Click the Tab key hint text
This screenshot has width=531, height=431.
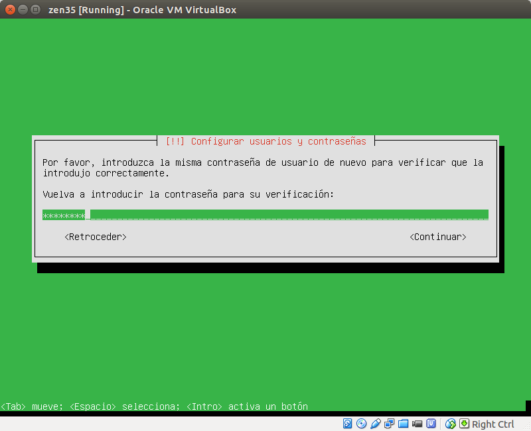[11, 406]
